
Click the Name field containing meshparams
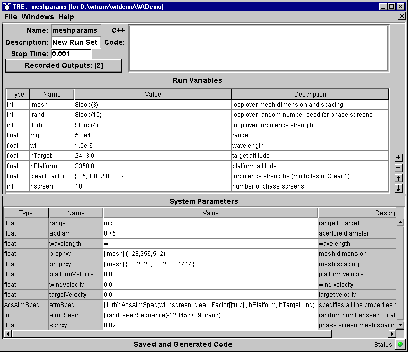[76, 31]
